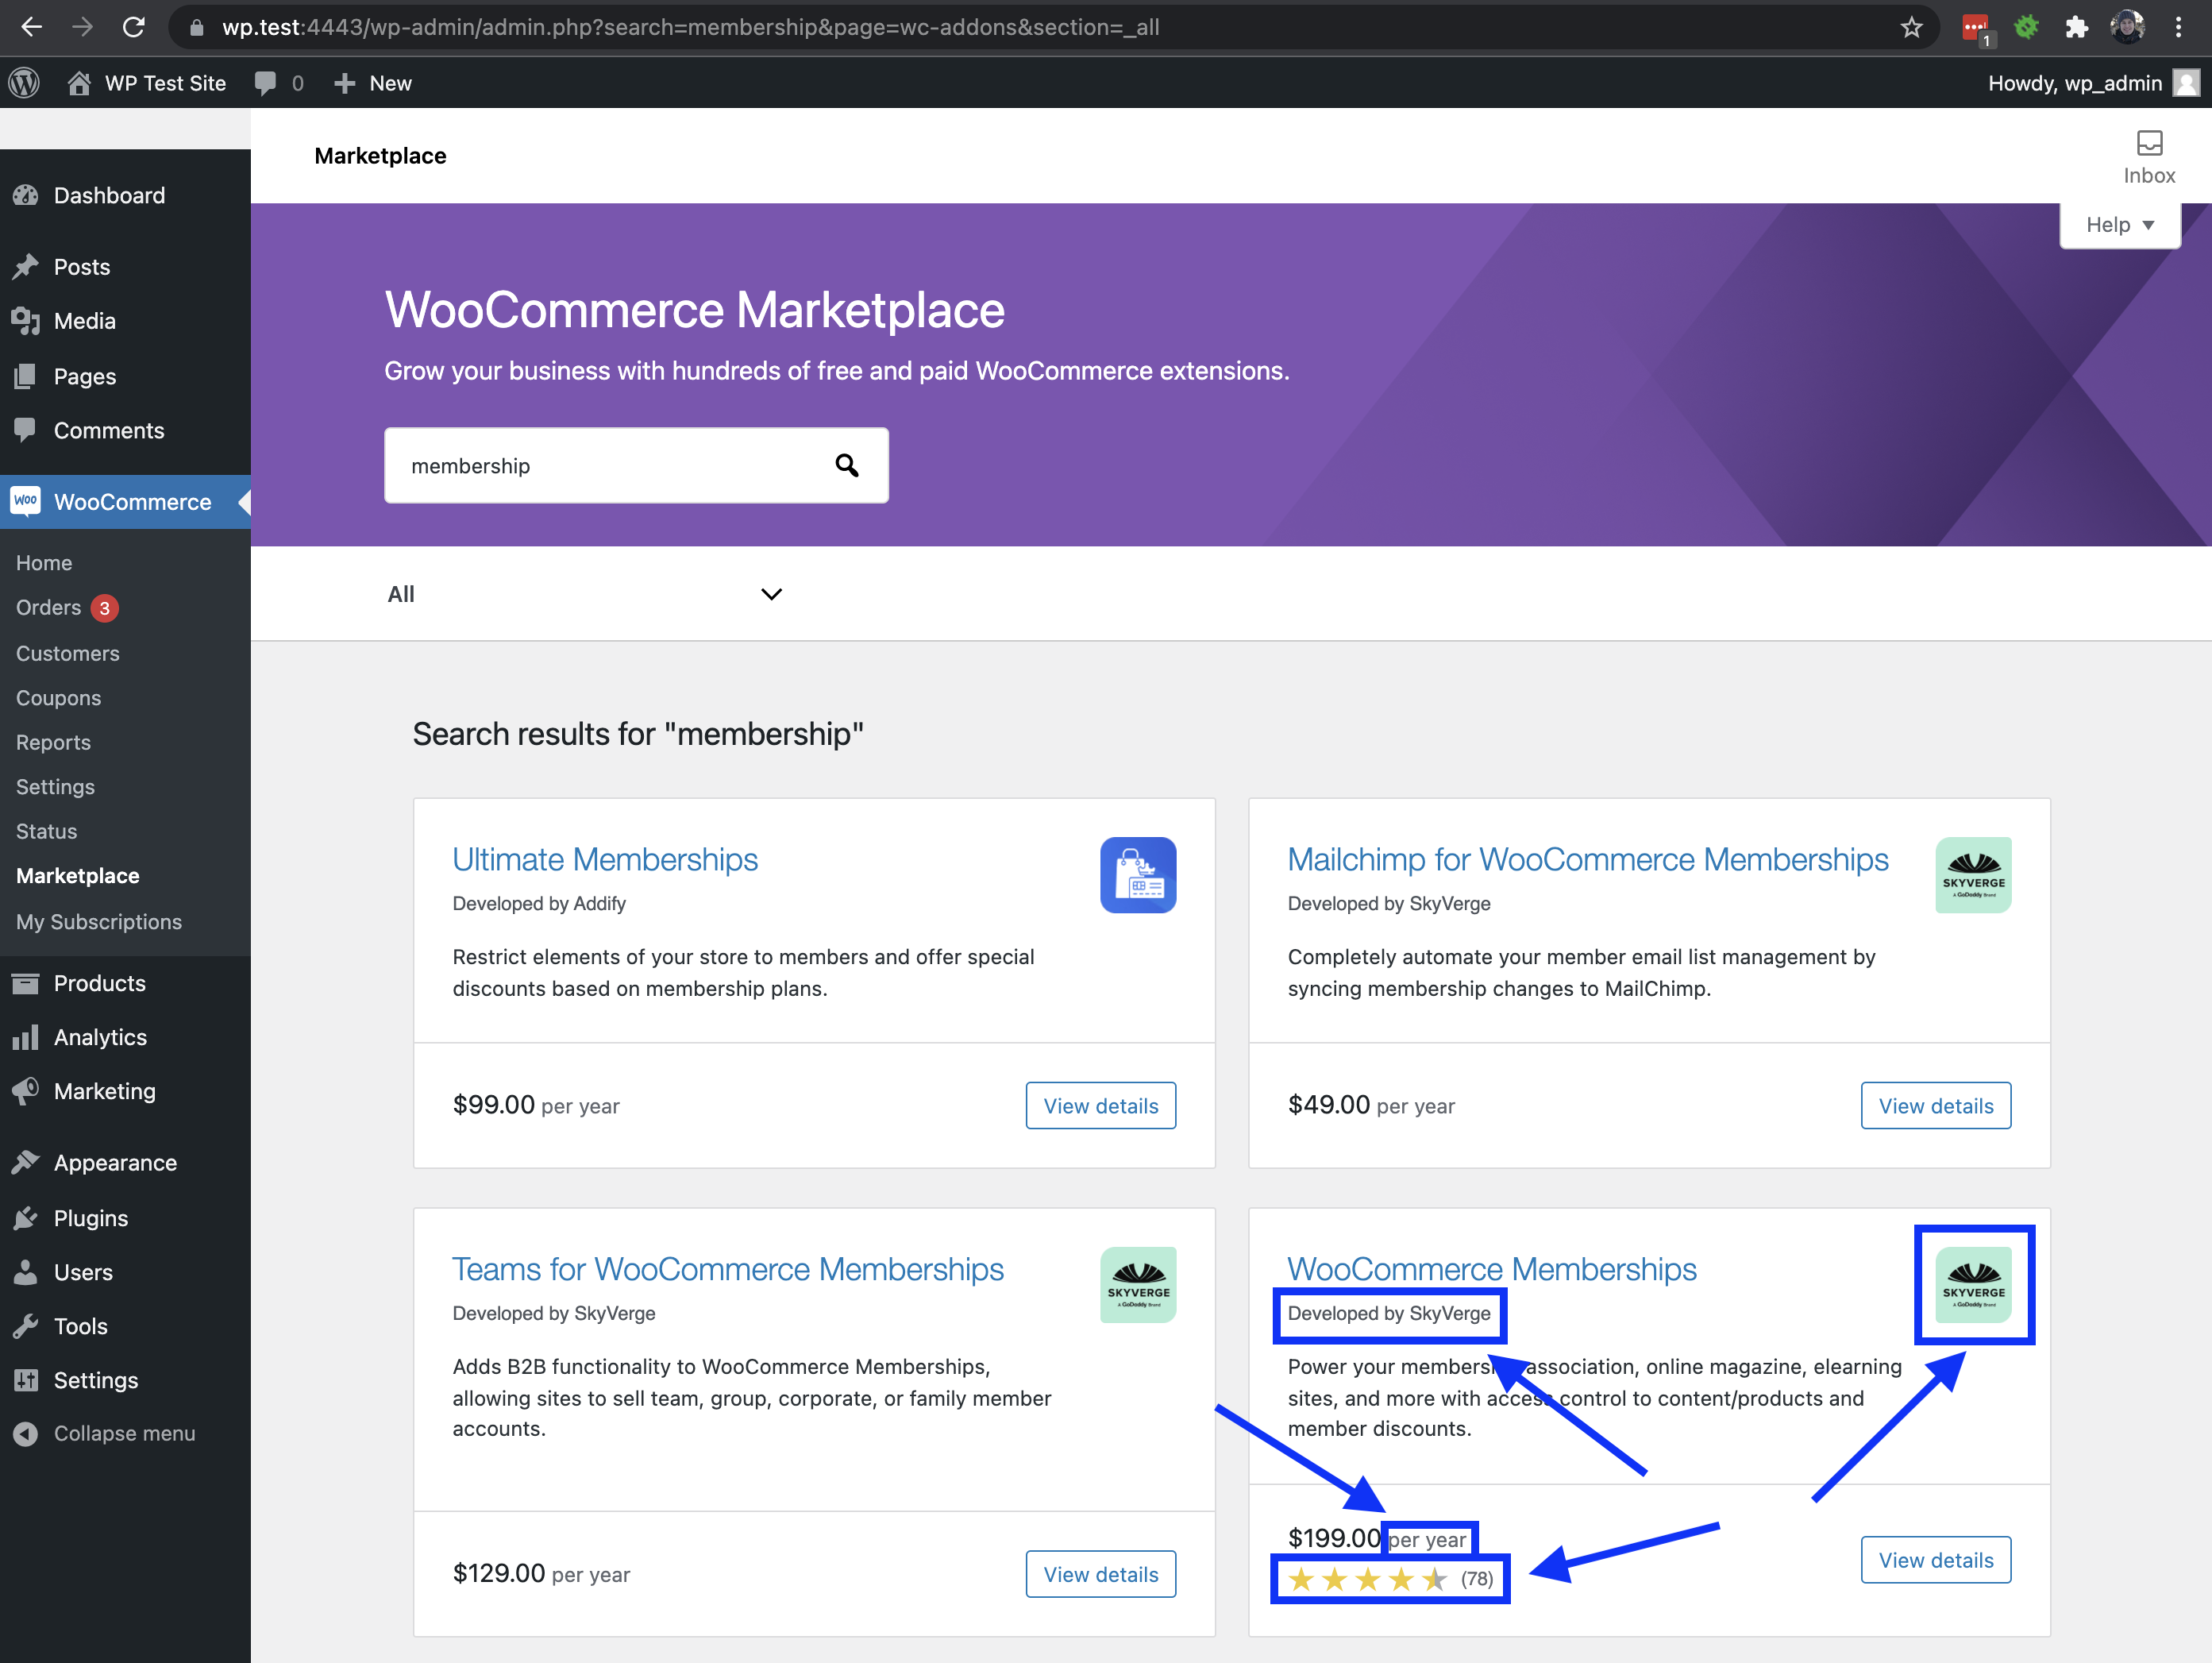Viewport: 2212px width, 1663px height.
Task: Click SkyVerge logo on WooCommerce Memberships card
Action: (1973, 1285)
